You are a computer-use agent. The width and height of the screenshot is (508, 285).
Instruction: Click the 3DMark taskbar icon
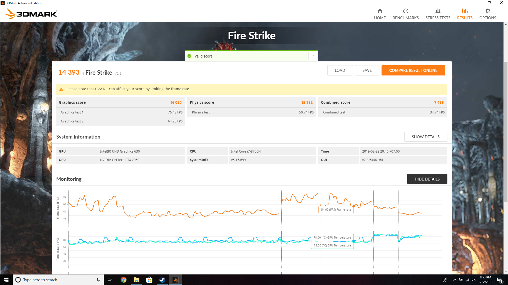pyautogui.click(x=175, y=280)
